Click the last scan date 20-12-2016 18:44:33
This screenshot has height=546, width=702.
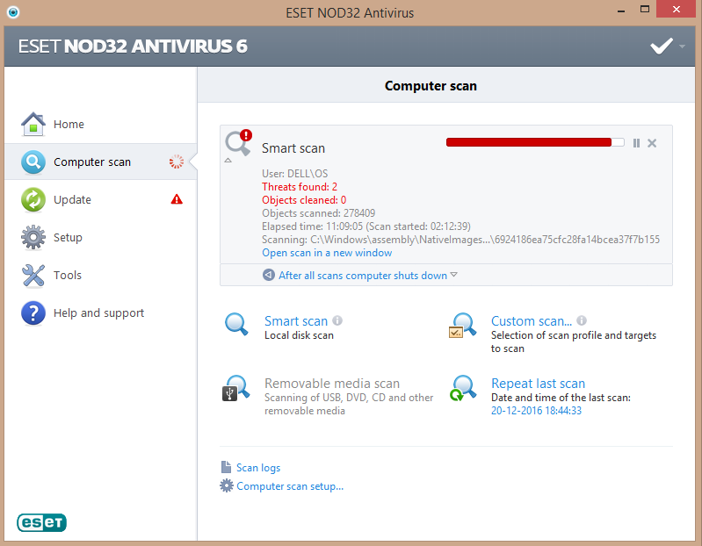point(536,411)
